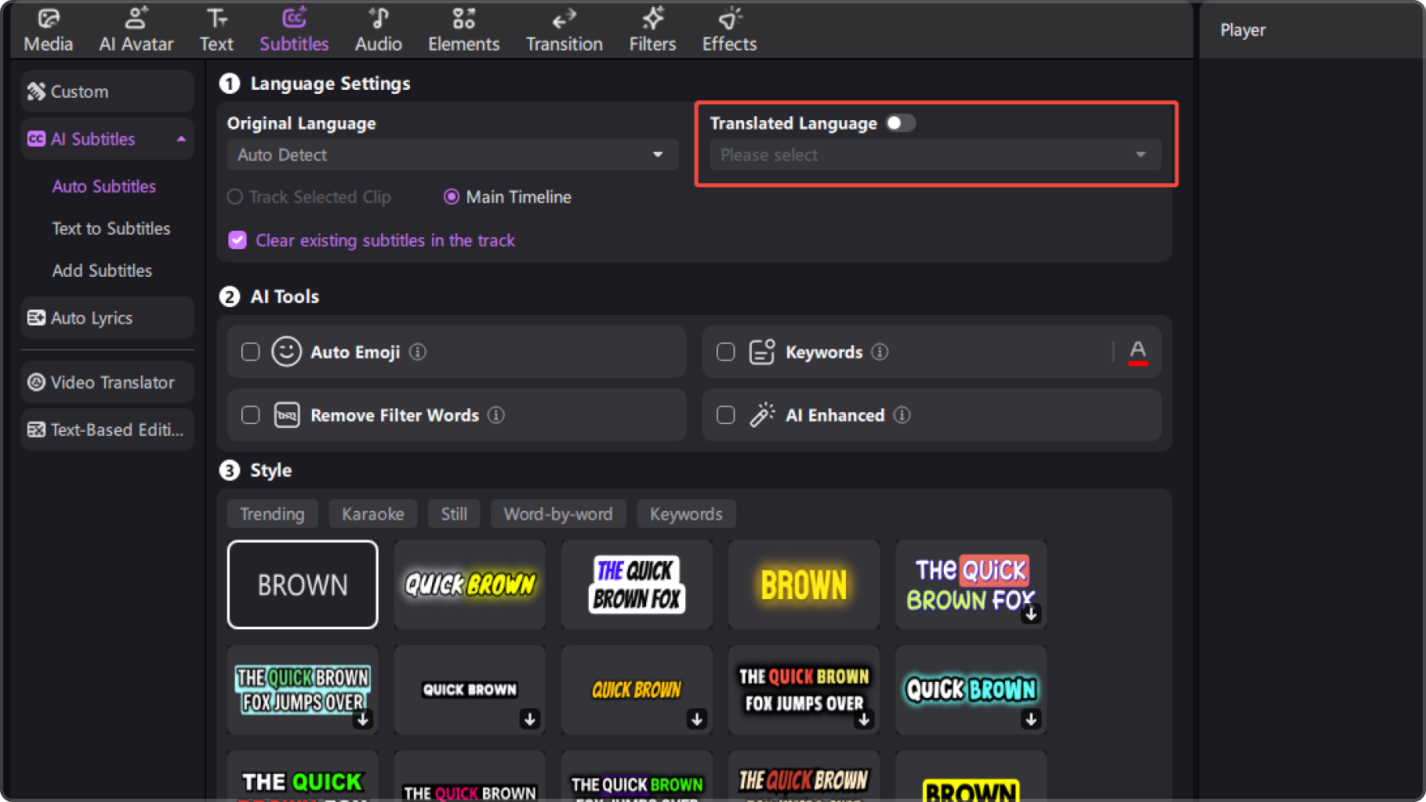
Task: Collapse the AI Subtitles section
Action: (x=181, y=139)
